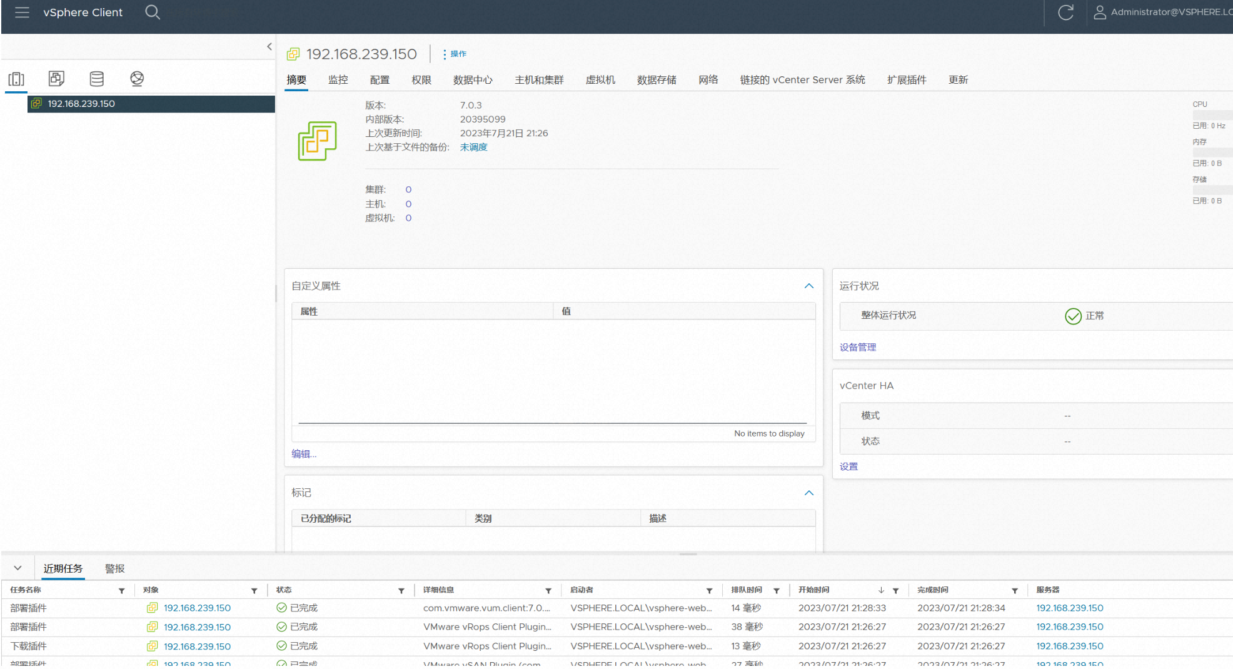Screen dimensions: 1233x669
Task: Open server link in 下载插件 row
Action: (x=1070, y=646)
